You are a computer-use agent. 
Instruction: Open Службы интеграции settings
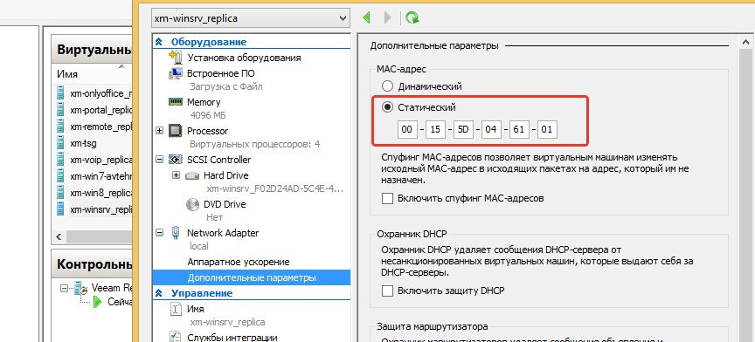coord(232,337)
